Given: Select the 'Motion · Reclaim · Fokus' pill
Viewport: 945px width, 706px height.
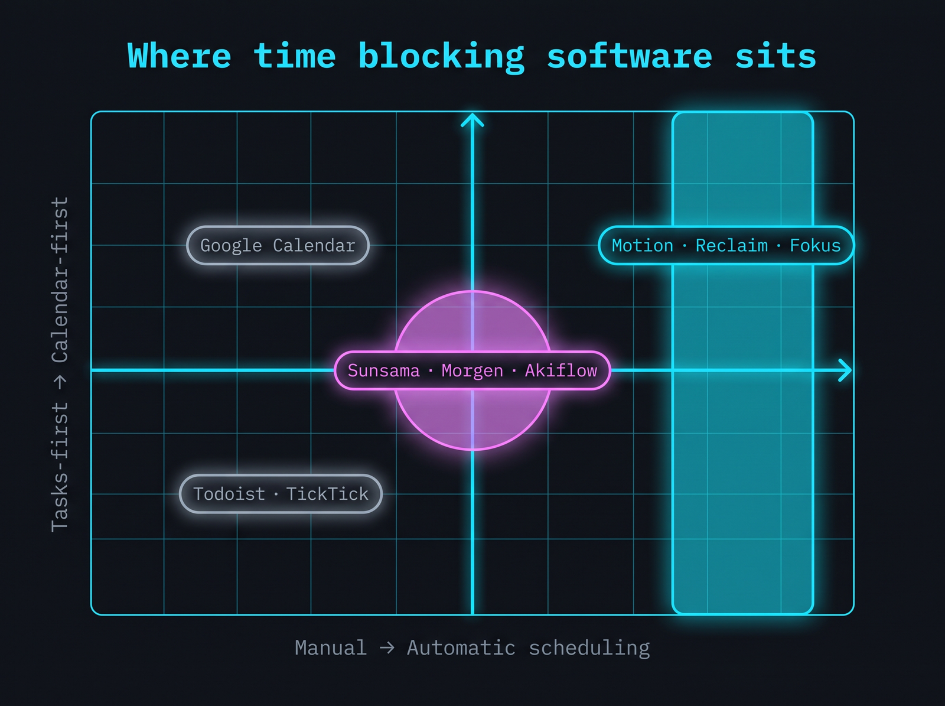Looking at the screenshot, I should (x=726, y=245).
